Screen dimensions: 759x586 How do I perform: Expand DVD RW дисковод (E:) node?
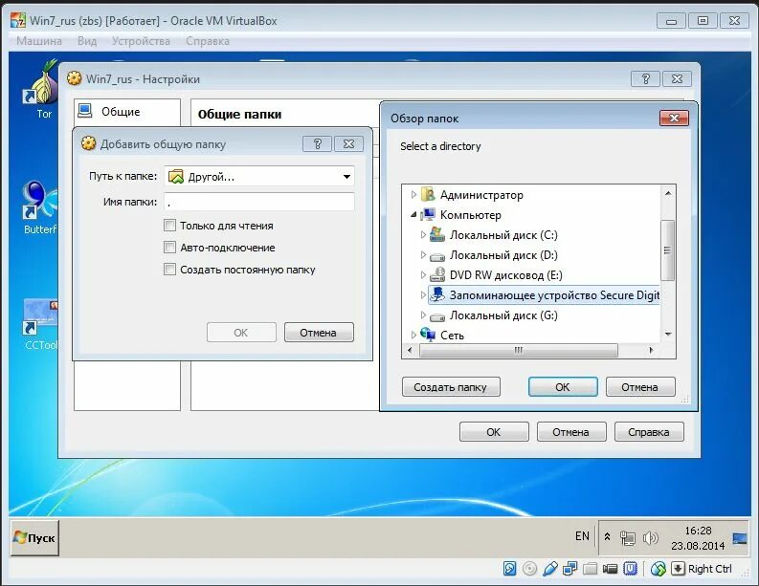pyautogui.click(x=423, y=275)
